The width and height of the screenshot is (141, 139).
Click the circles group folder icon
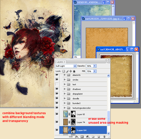(68, 79)
